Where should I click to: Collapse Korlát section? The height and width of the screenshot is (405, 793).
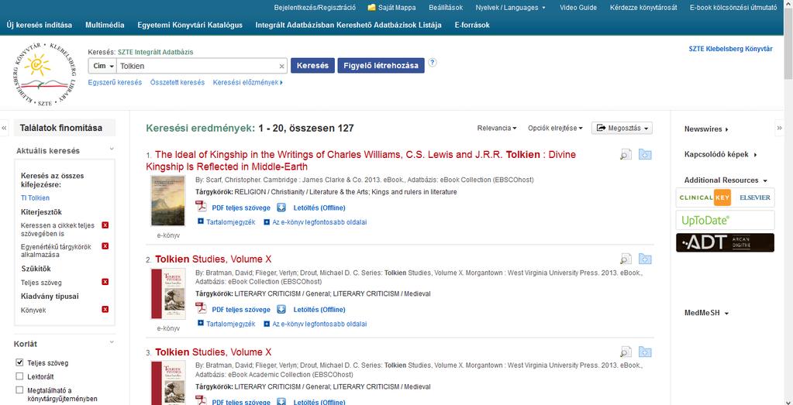click(112, 343)
